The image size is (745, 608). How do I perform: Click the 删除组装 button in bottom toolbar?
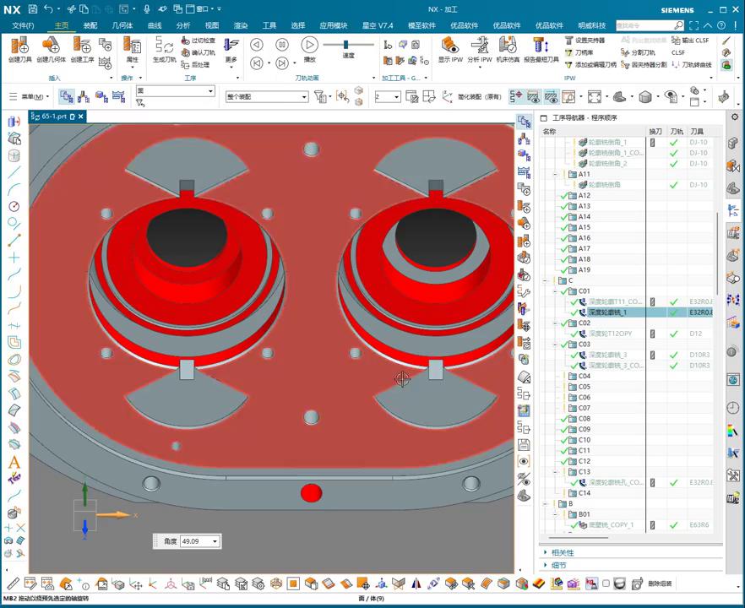[x=661, y=584]
